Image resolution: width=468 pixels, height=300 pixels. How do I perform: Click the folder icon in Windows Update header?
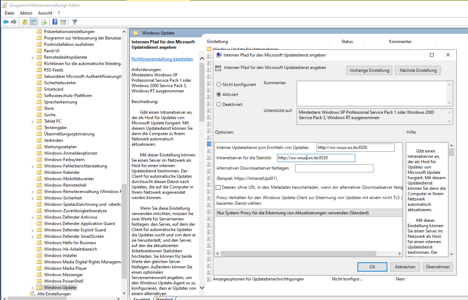point(136,33)
